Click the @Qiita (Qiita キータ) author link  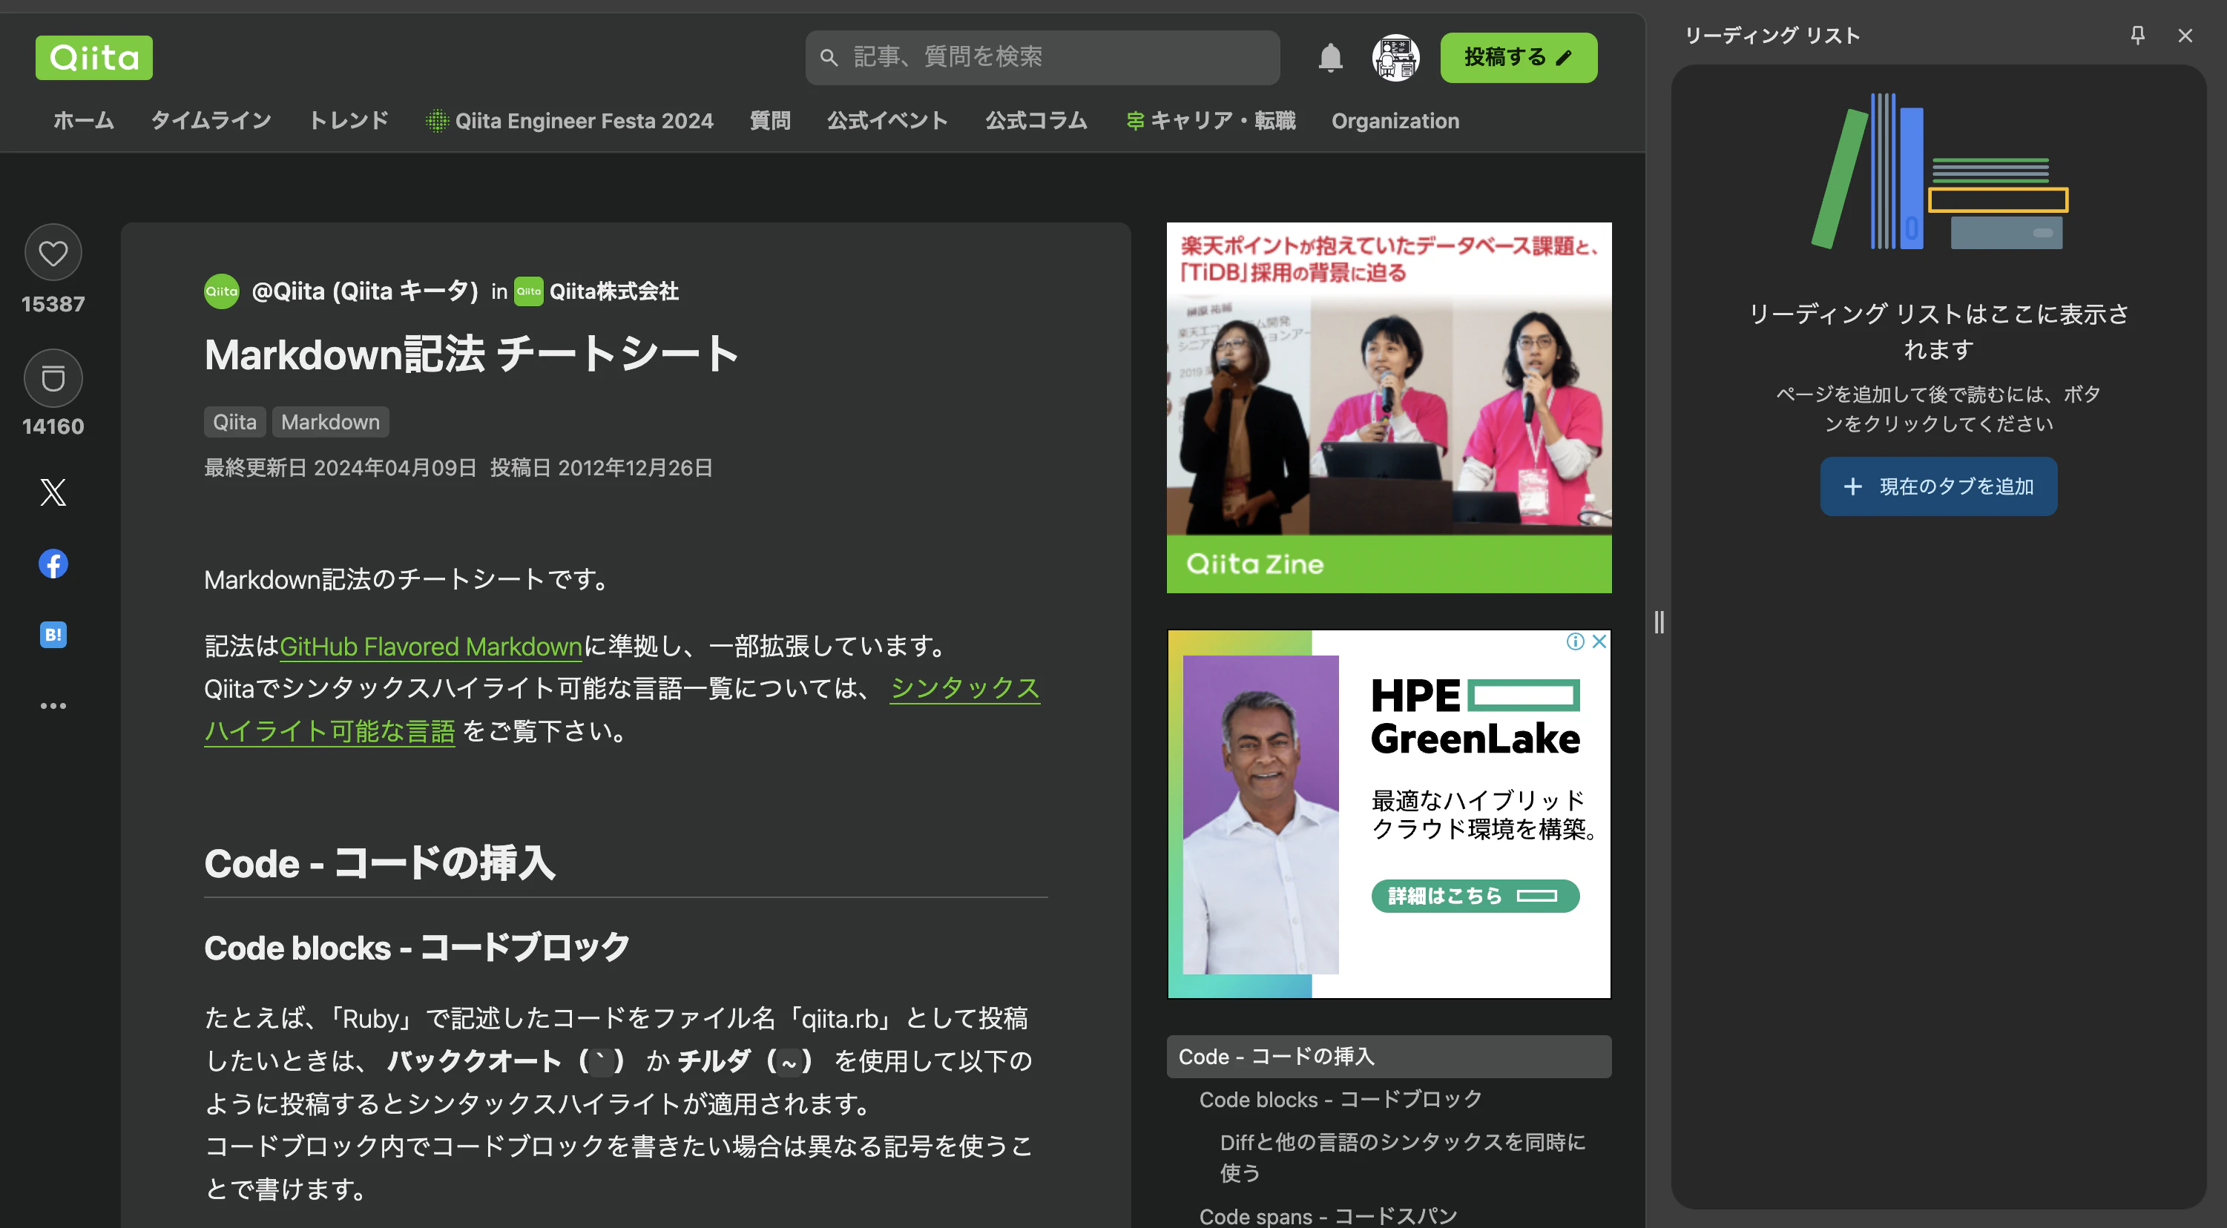pyautogui.click(x=365, y=291)
